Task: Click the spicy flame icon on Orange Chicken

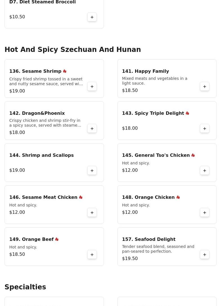Action: pos(178,197)
